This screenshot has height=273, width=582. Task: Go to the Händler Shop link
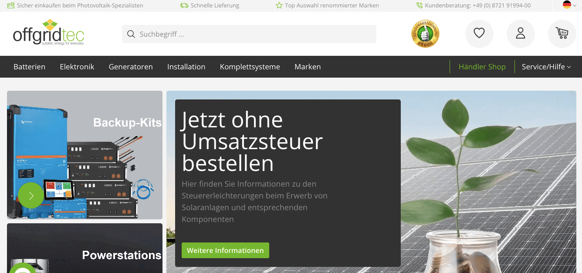point(482,67)
